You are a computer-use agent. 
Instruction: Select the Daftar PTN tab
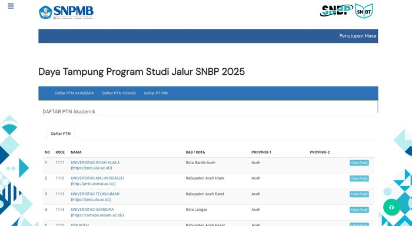tap(61, 134)
